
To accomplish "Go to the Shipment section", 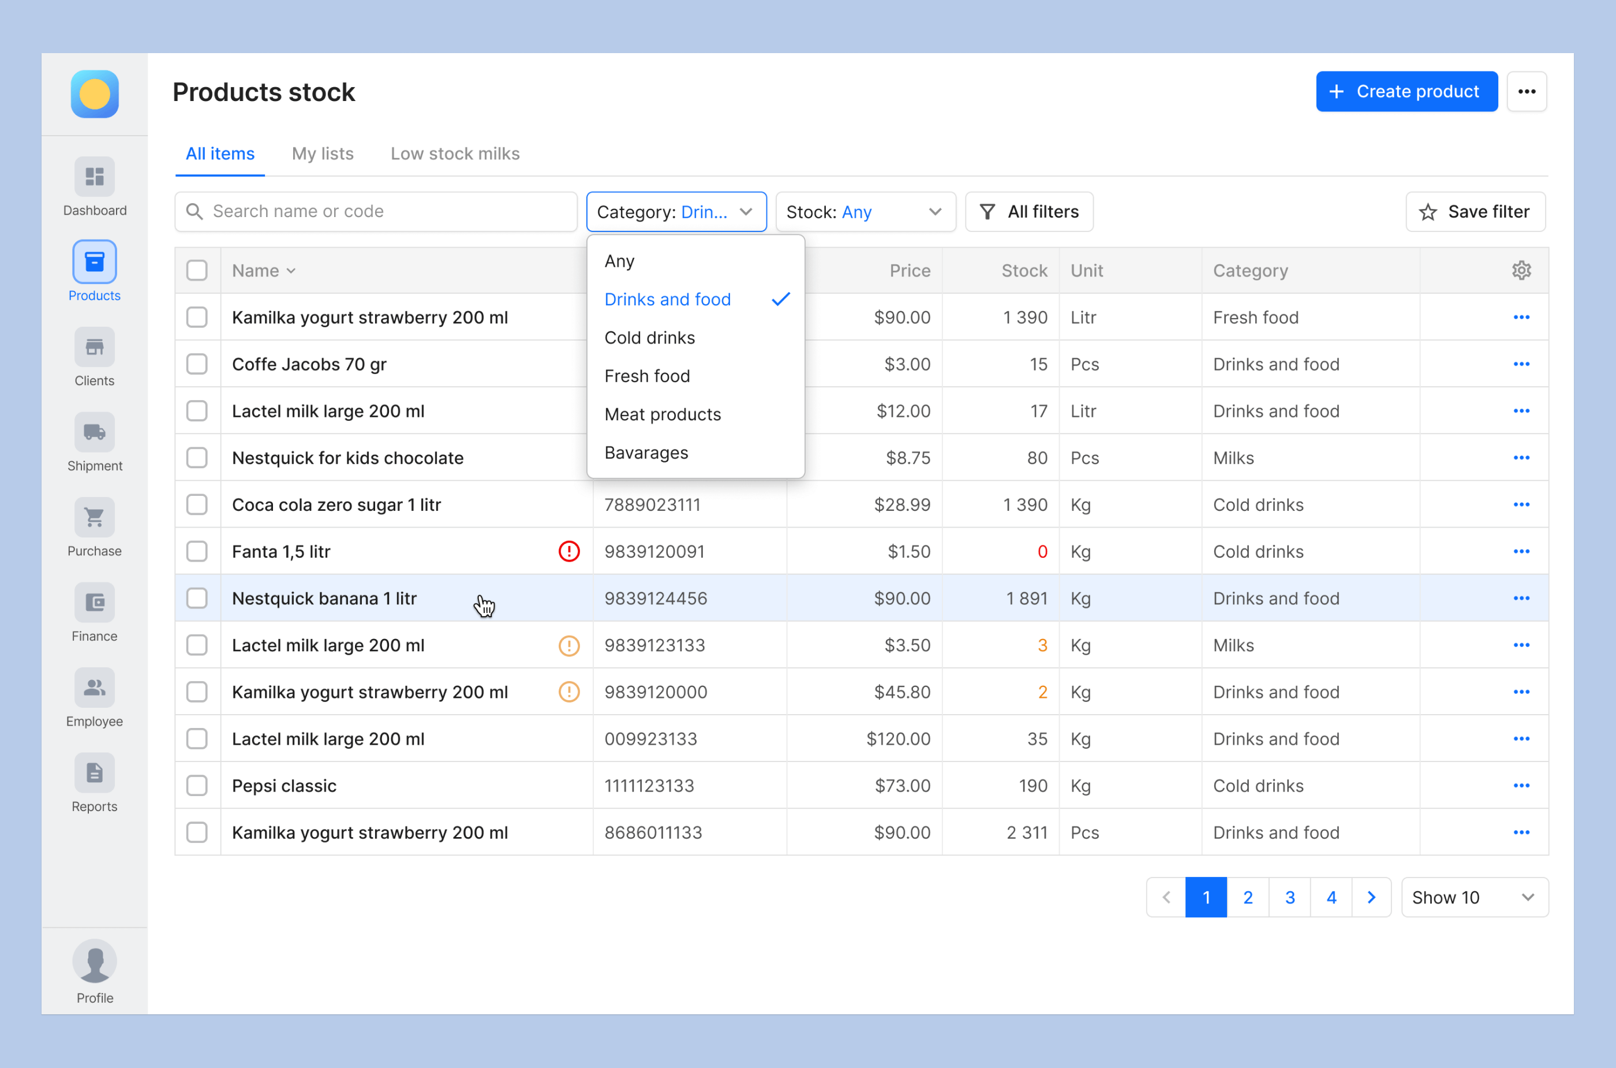I will 94,443.
